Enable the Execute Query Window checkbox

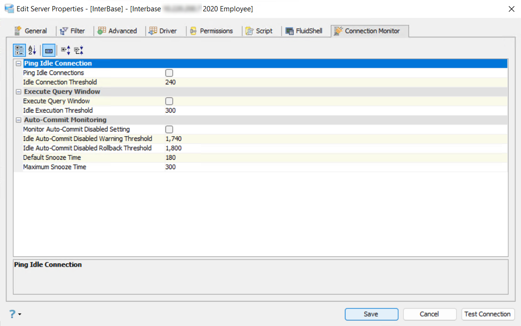click(x=169, y=101)
